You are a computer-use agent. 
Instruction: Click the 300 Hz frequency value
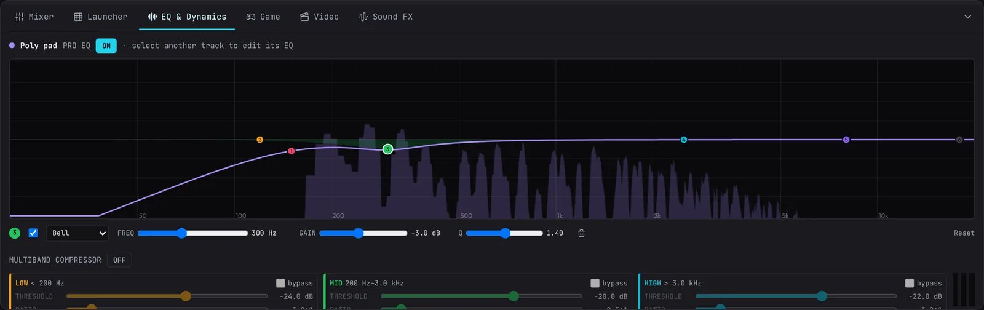[x=264, y=233]
